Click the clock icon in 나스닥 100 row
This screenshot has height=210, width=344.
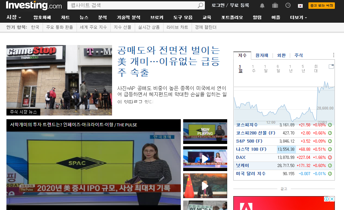330,149
